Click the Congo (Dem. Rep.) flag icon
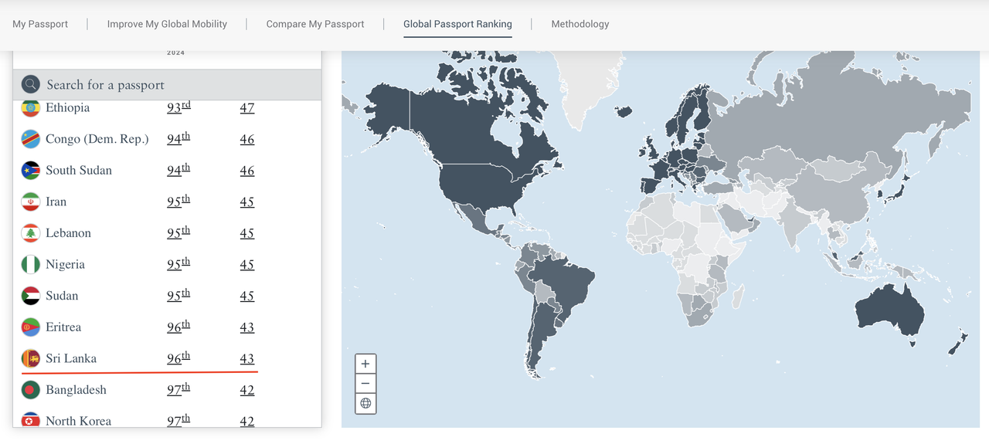989x444 pixels. 31,139
